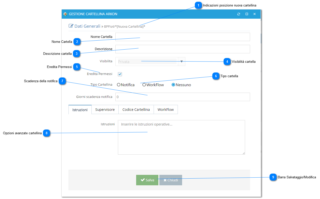The image size is (320, 199).
Task: Close the Gestione Cartellina window
Action: 255,14
